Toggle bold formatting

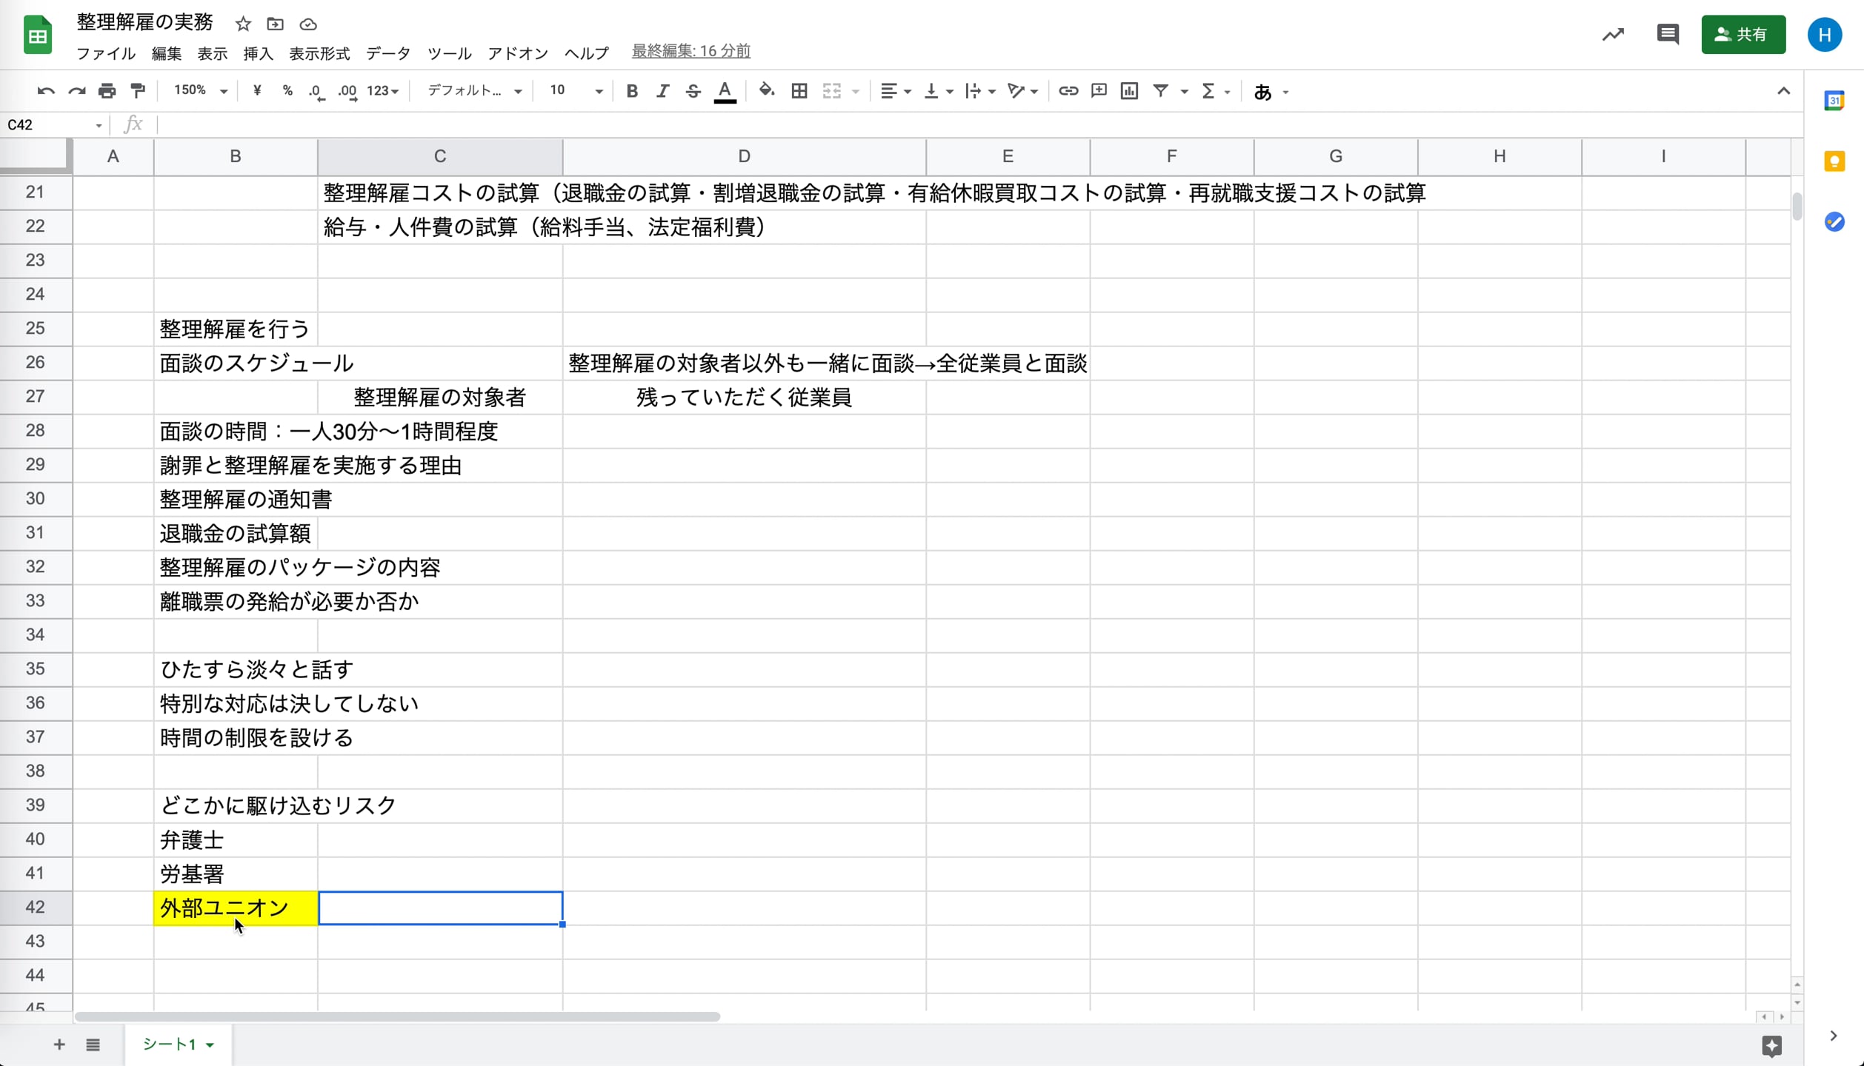coord(631,91)
